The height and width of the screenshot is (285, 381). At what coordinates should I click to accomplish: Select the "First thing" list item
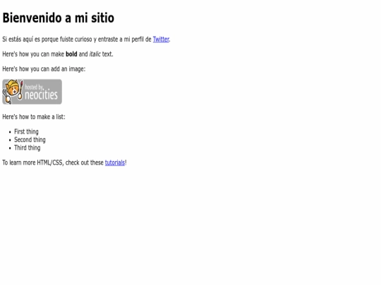click(x=26, y=132)
